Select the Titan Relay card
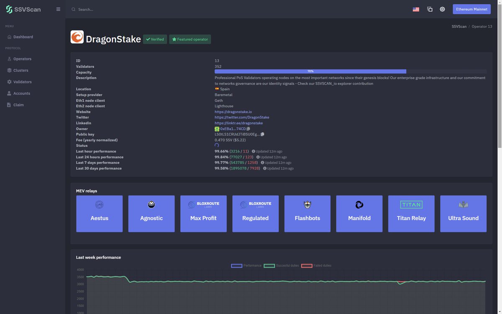The height and width of the screenshot is (314, 502). (x=411, y=214)
